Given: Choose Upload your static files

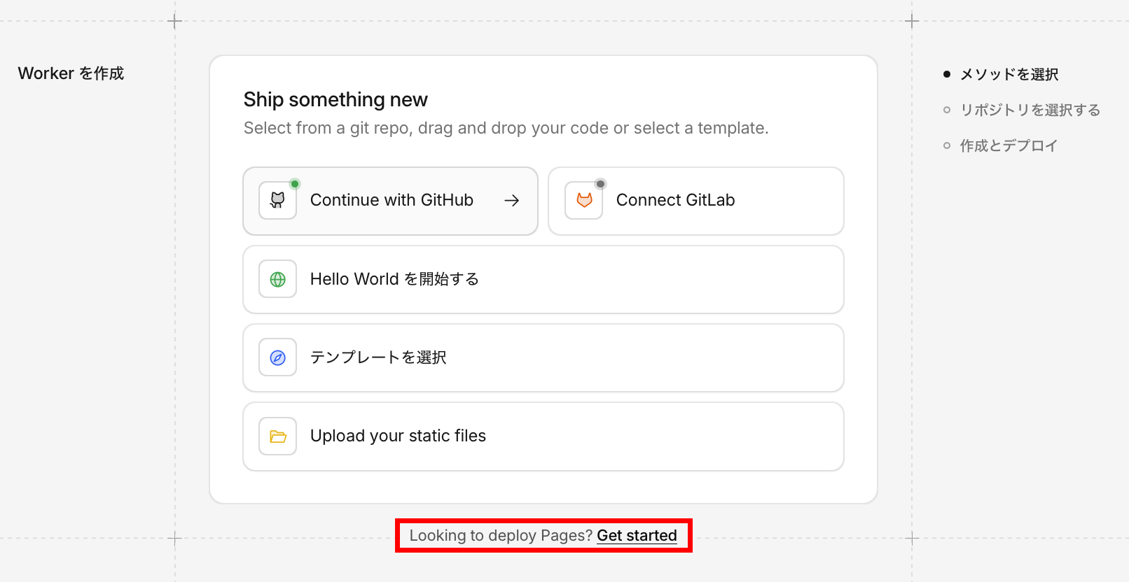Looking at the screenshot, I should pos(398,436).
